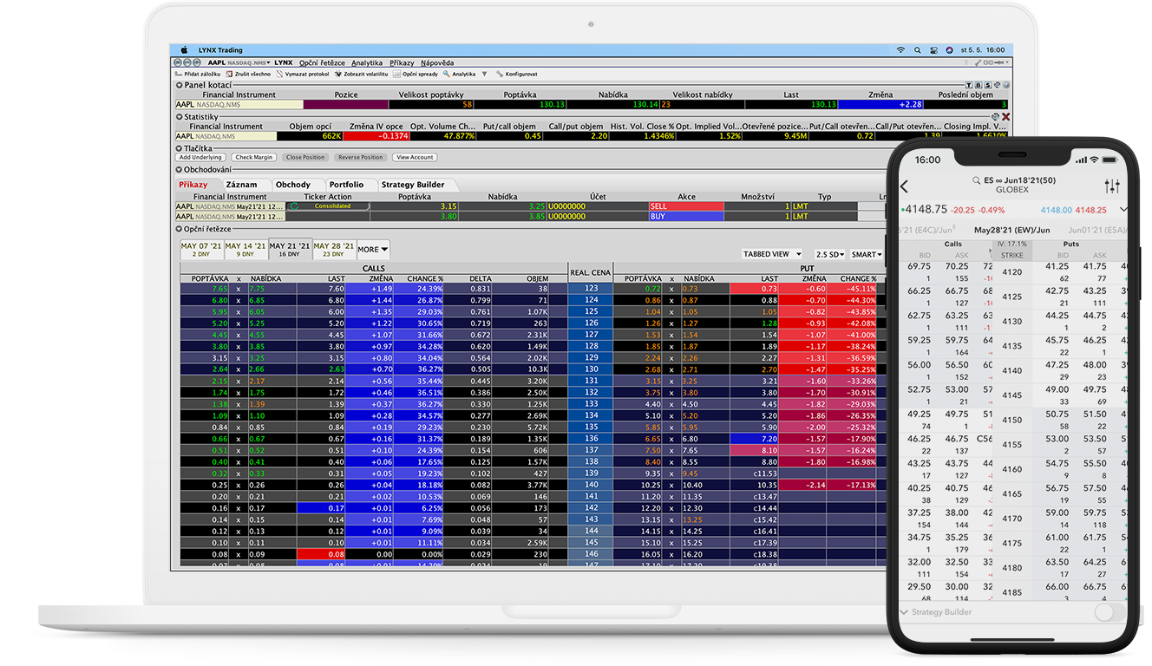Open the Nápověda menu
This screenshot has width=1152, height=666.
point(437,62)
